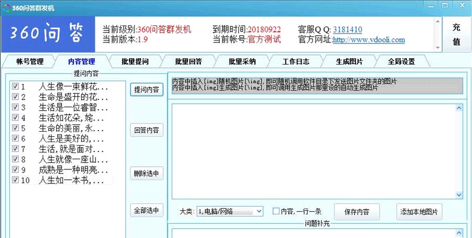Uncheck item 7 生活,就是面对

pyautogui.click(x=15, y=149)
